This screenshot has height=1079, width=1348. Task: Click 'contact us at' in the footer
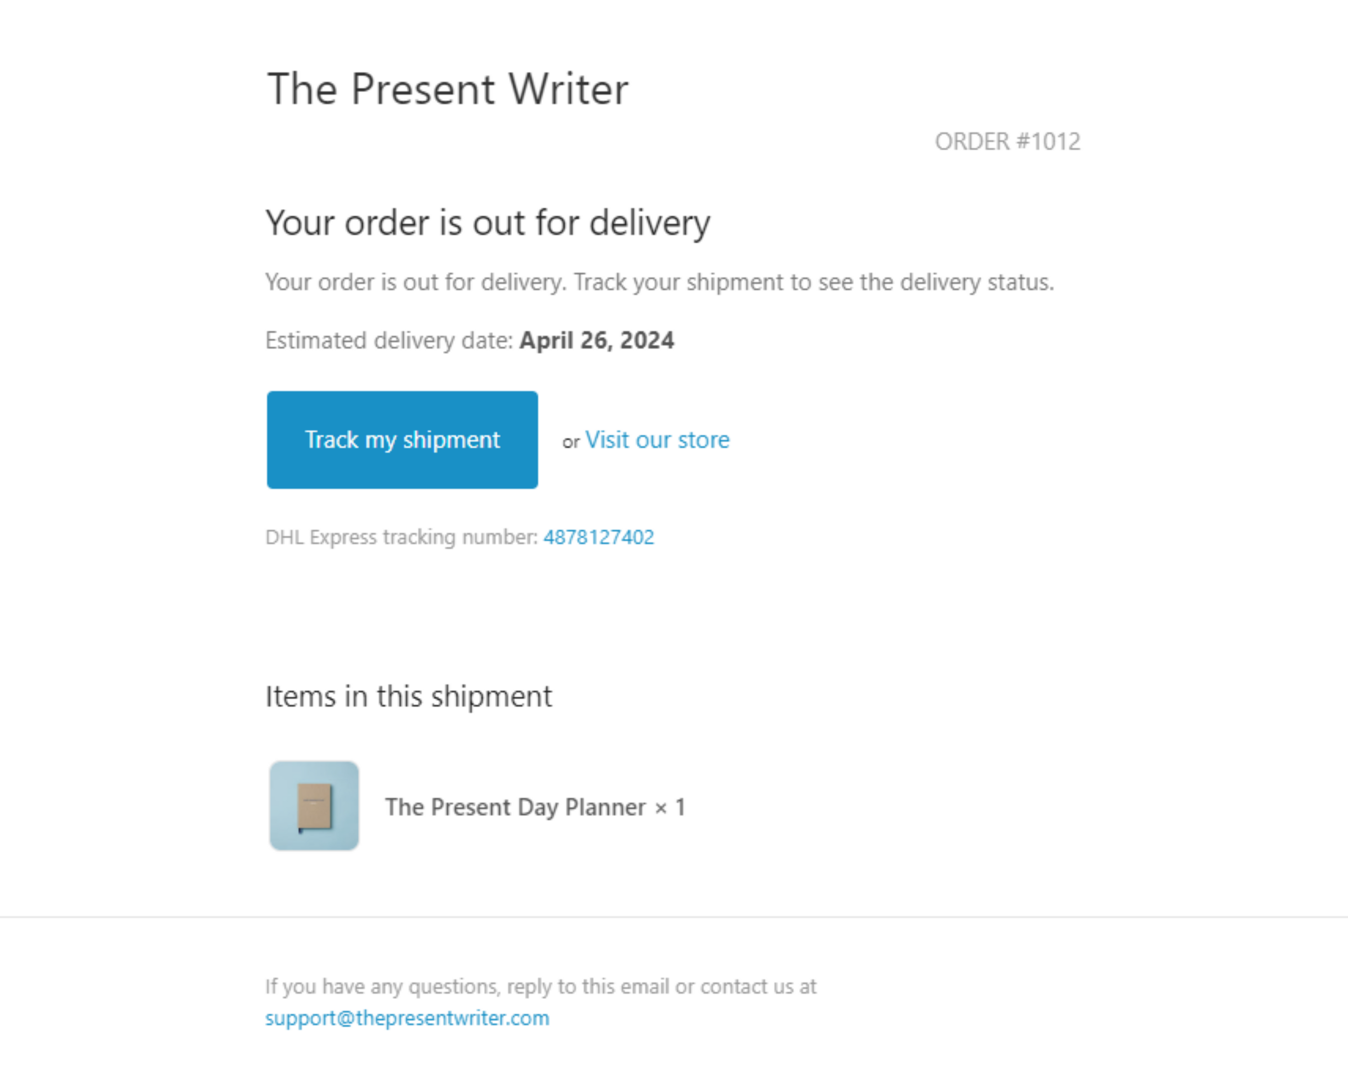coord(758,986)
